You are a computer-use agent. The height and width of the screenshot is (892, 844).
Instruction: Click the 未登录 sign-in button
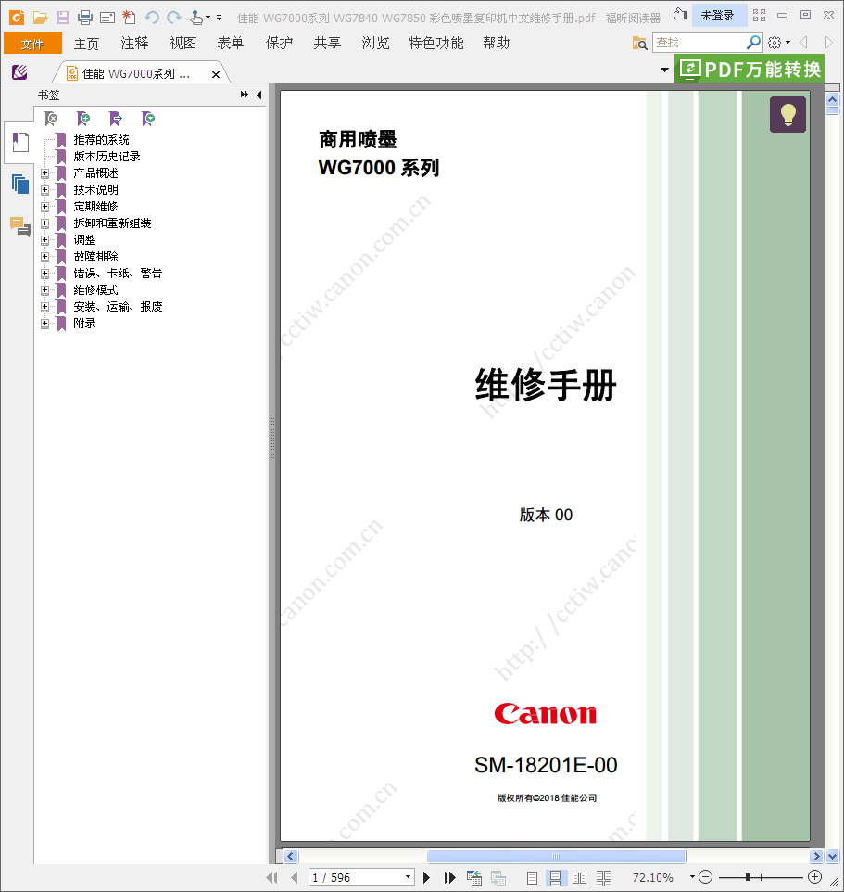pyautogui.click(x=717, y=16)
